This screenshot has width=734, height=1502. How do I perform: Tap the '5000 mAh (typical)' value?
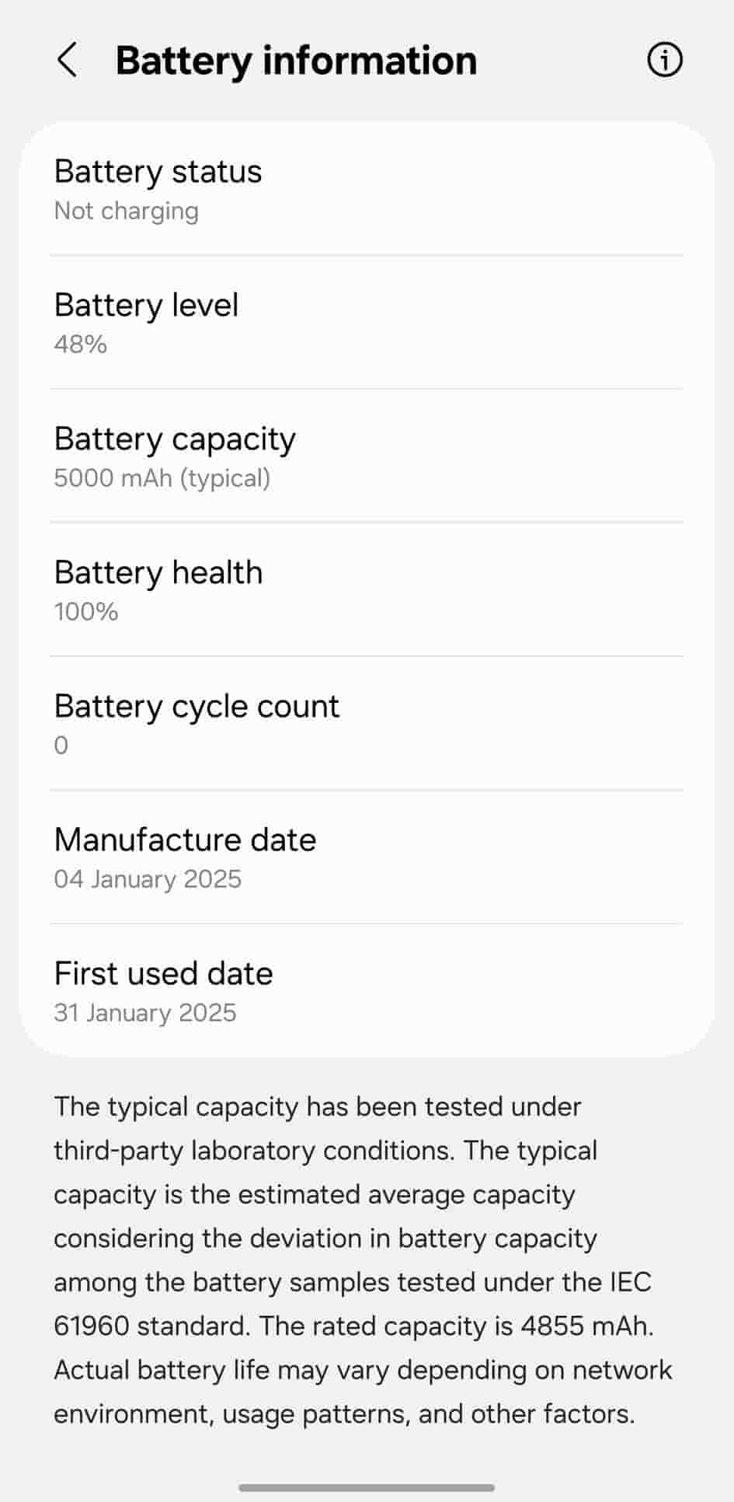pos(162,478)
